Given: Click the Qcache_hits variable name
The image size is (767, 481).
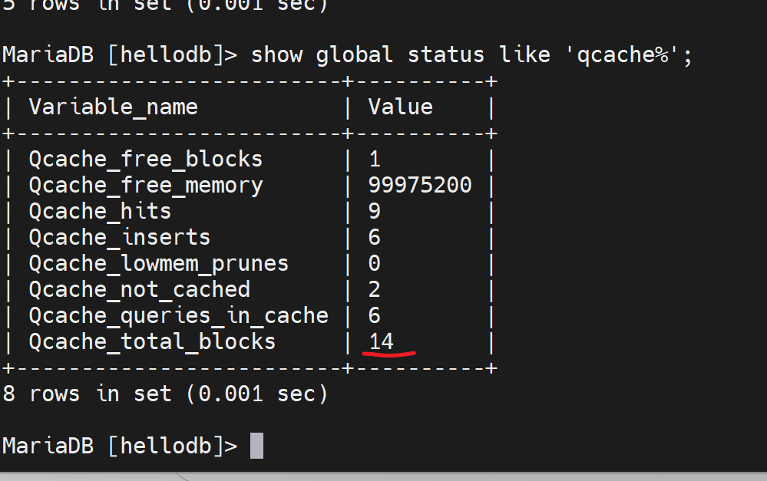Looking at the screenshot, I should point(100,212).
